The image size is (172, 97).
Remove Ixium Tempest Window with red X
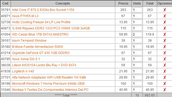point(164,41)
